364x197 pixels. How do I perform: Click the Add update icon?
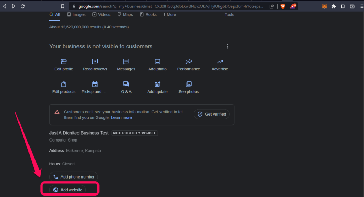(157, 84)
